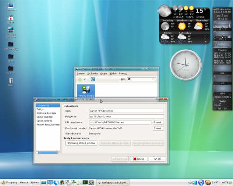Click the enabled Wydrukuj stronę próbną button
Image resolution: width=233 pixels, height=186 pixels.
[x=81, y=143]
